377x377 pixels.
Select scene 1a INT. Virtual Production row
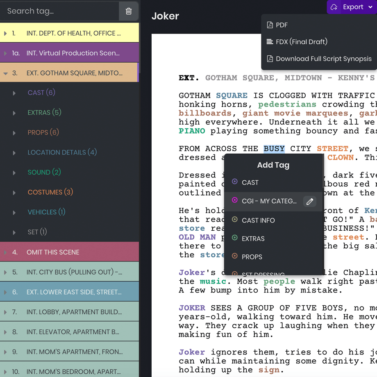(70, 52)
